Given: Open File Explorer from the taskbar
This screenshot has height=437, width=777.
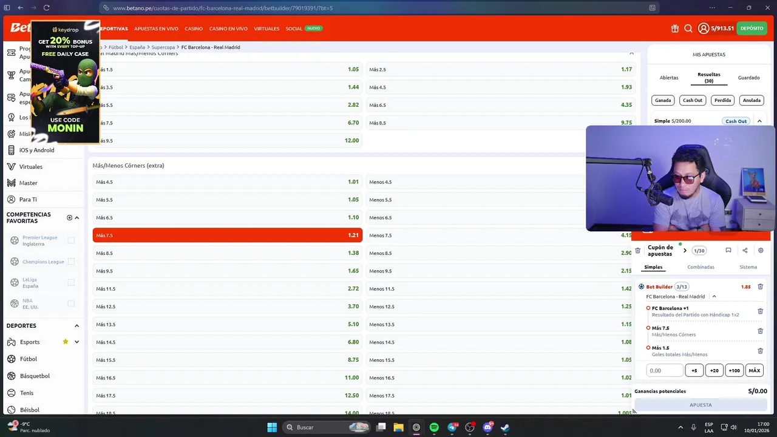Looking at the screenshot, I should [x=399, y=427].
